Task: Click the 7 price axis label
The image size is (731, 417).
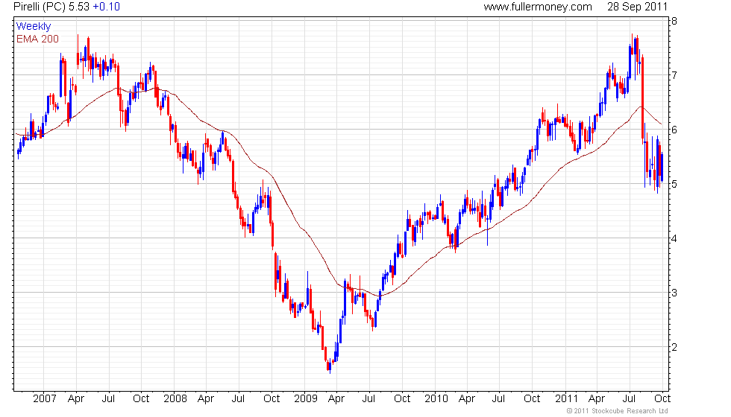Action: [674, 75]
